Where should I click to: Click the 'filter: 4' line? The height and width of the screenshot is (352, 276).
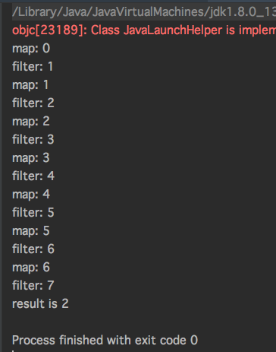[33, 176]
